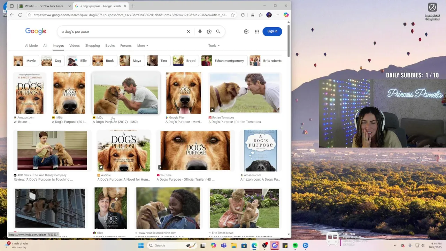The image size is (446, 251).
Task: Click the search query input field
Action: [x=122, y=31]
